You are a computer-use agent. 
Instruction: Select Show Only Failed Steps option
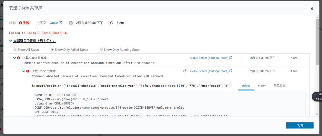(52, 50)
